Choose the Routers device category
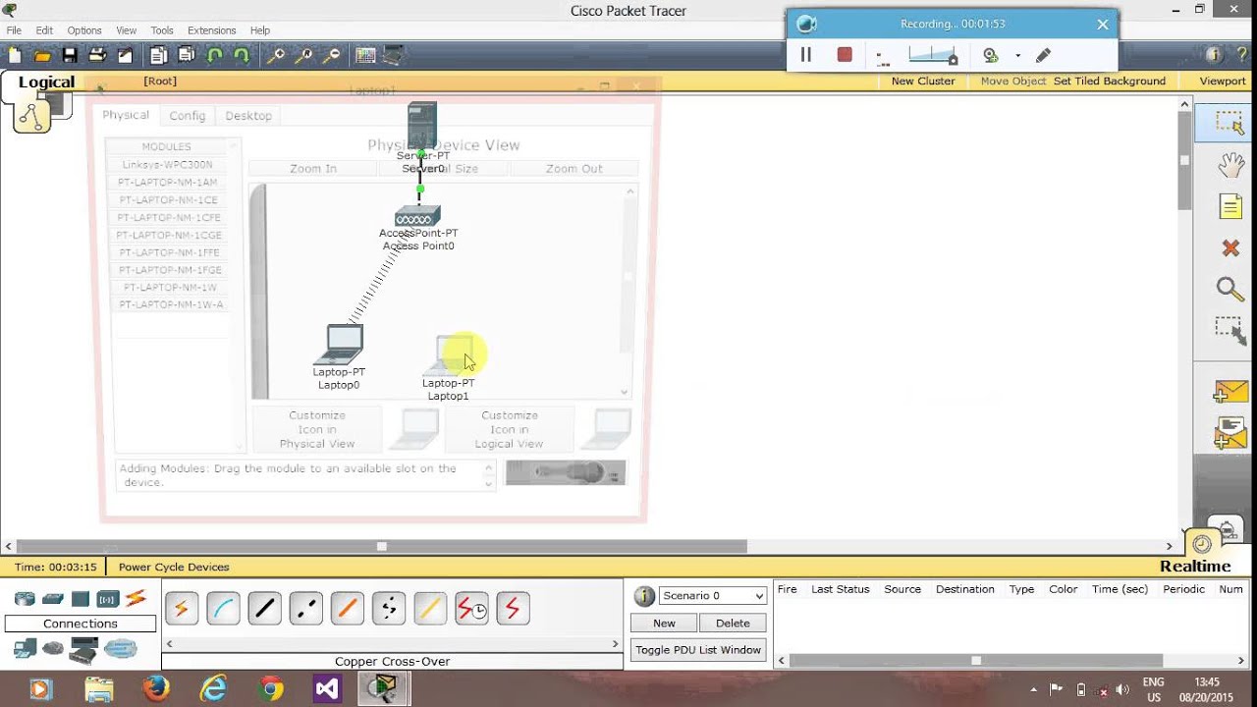This screenshot has width=1257, height=707. 25,599
